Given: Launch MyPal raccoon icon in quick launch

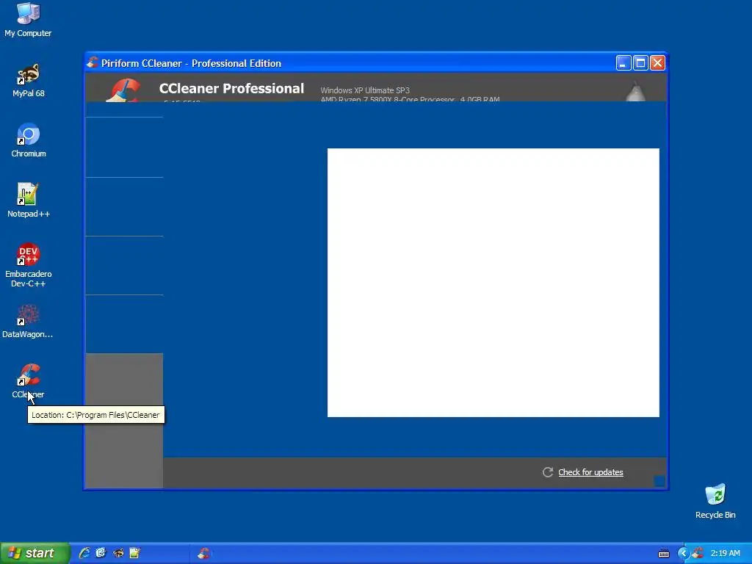Looking at the screenshot, I should tap(118, 553).
